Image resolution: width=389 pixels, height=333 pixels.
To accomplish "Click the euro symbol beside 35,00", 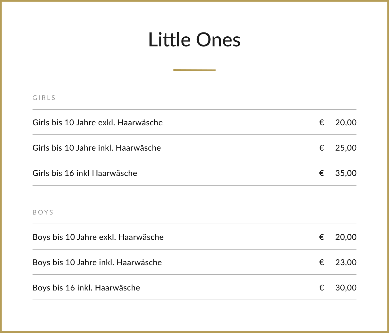I will click(322, 173).
